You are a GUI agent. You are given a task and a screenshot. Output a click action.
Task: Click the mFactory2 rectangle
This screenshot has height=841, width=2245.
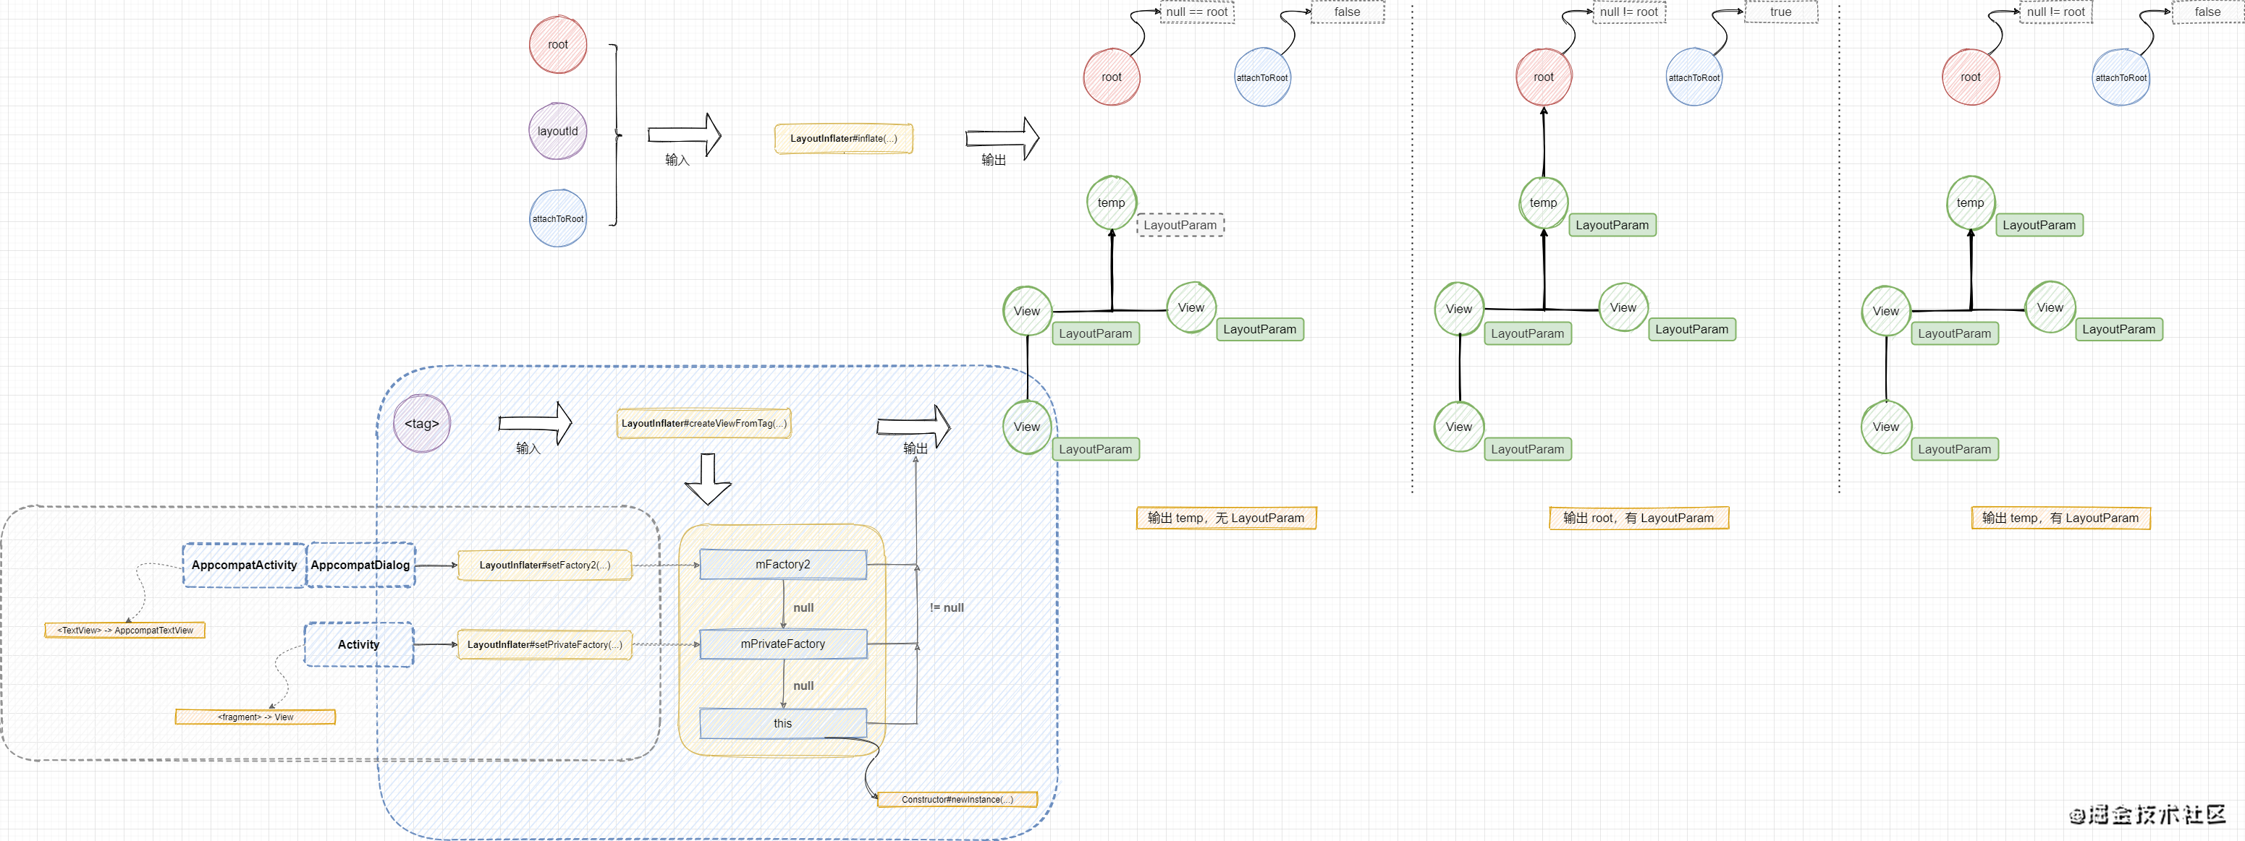[782, 564]
